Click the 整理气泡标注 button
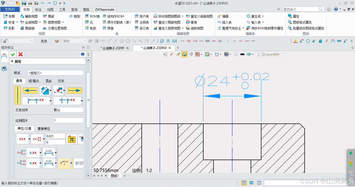The height and width of the screenshot is (187, 355). (229, 28)
